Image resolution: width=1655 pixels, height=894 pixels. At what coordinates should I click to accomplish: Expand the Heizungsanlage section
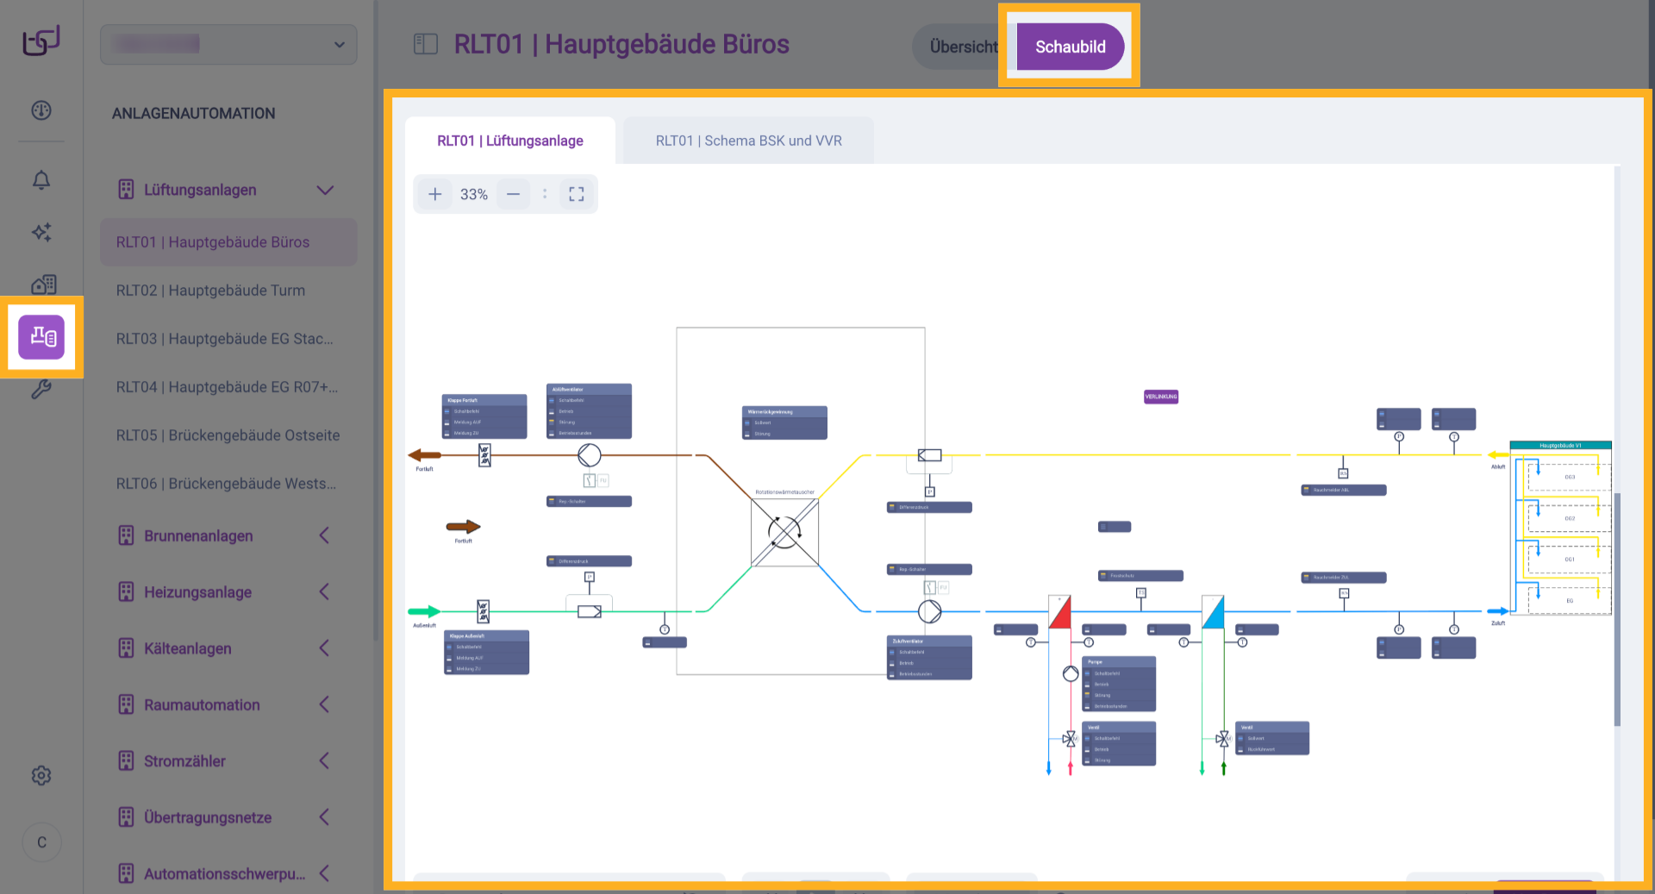(x=324, y=592)
